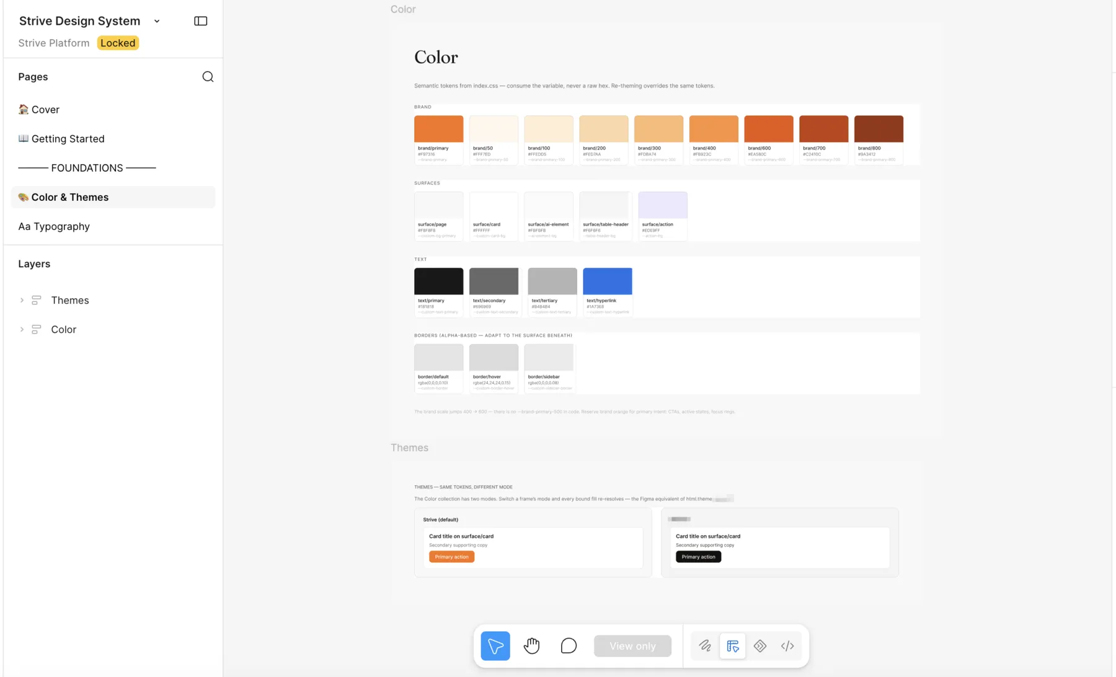The height and width of the screenshot is (677, 1116).
Task: Click the Pages section header
Action: point(33,77)
